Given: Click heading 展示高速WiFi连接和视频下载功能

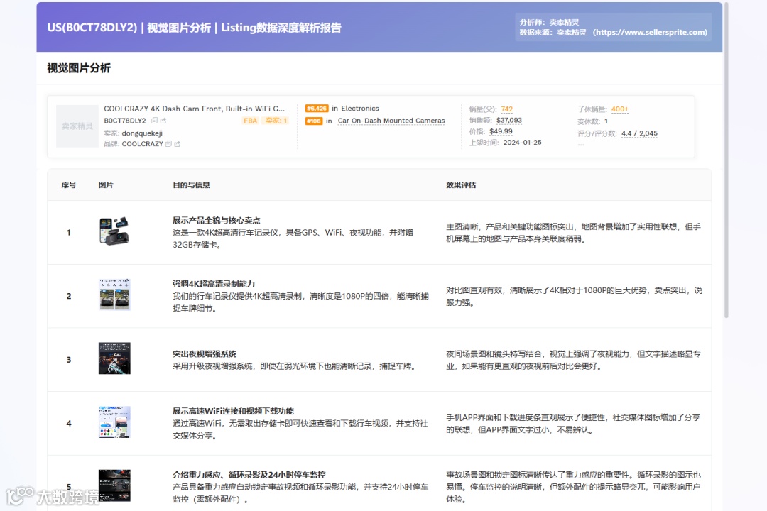Looking at the screenshot, I should (x=234, y=411).
